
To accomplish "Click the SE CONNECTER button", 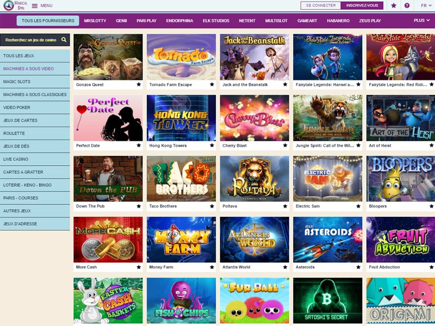I will point(321,5).
